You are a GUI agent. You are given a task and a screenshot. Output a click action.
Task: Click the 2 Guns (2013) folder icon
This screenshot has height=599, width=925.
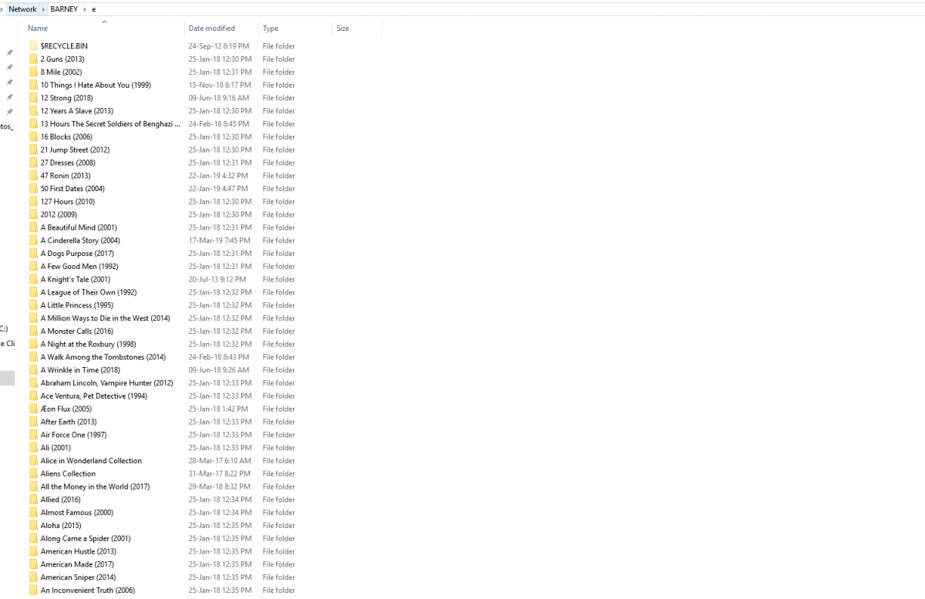33,59
